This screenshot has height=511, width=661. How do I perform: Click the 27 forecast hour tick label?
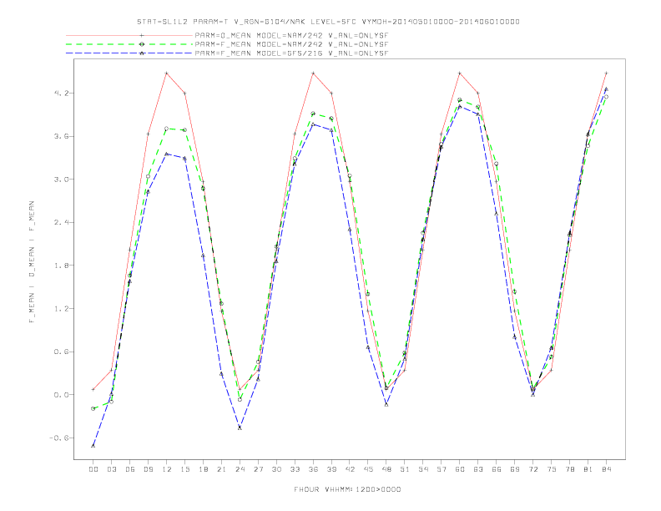pyautogui.click(x=258, y=469)
